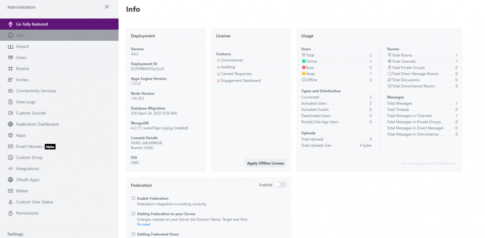Click the Federation Dashboard globe icon
Viewport: 485px width, 238px height.
coord(10,124)
